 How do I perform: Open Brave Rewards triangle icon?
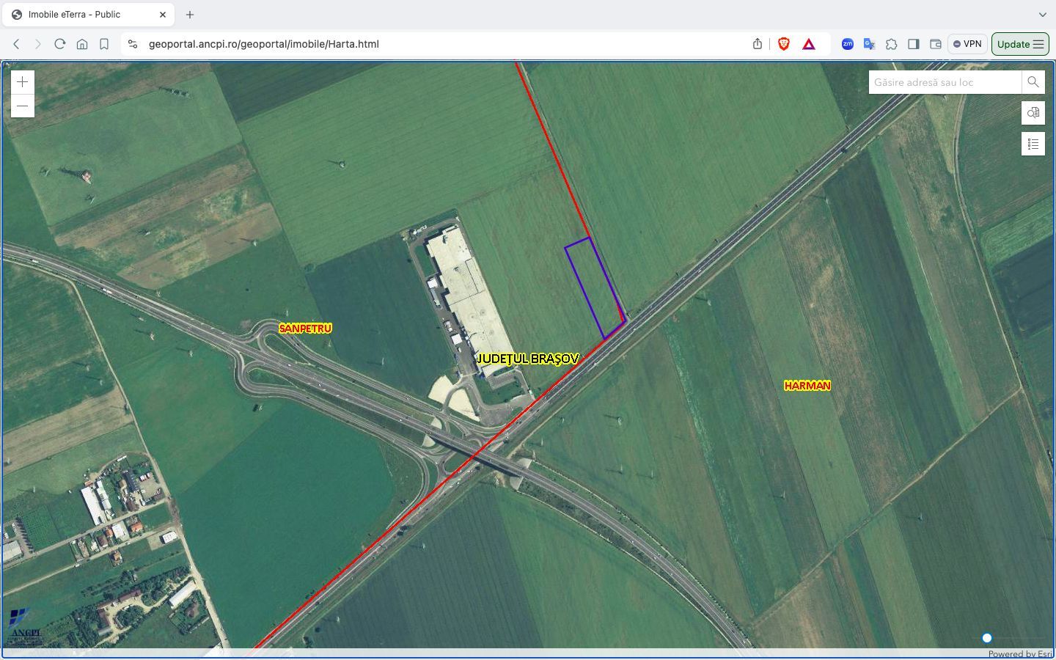(x=807, y=44)
